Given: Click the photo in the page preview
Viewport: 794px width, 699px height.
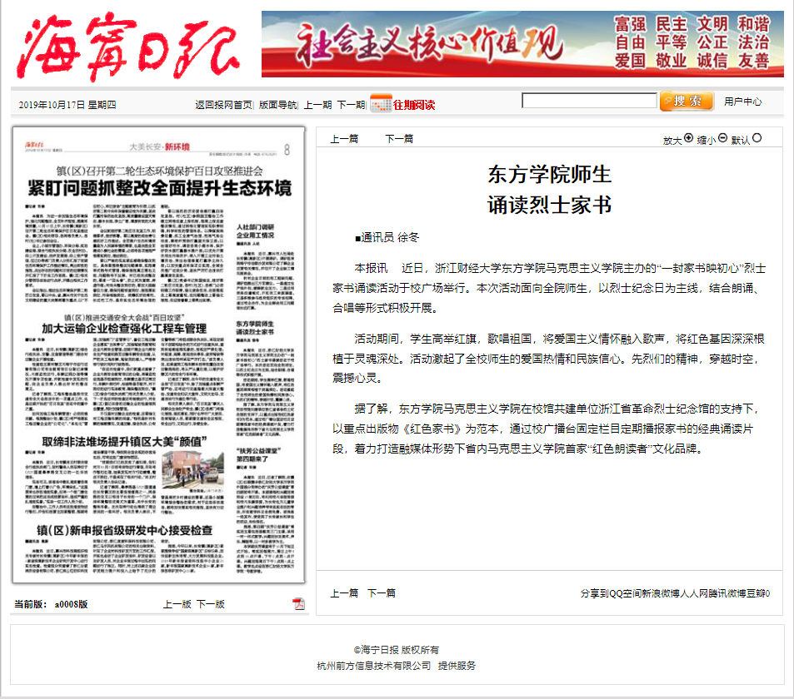Looking at the screenshot, I should [192, 469].
